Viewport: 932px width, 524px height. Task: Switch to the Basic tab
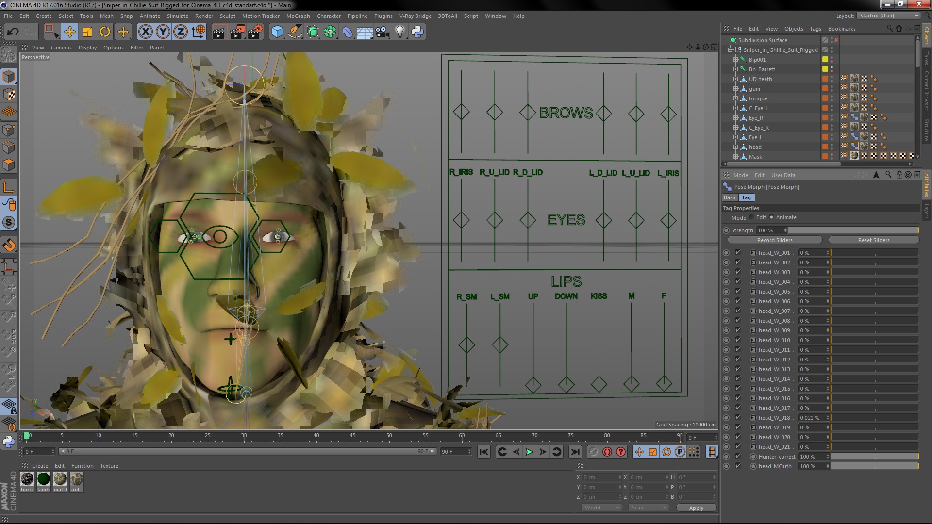pyautogui.click(x=730, y=197)
